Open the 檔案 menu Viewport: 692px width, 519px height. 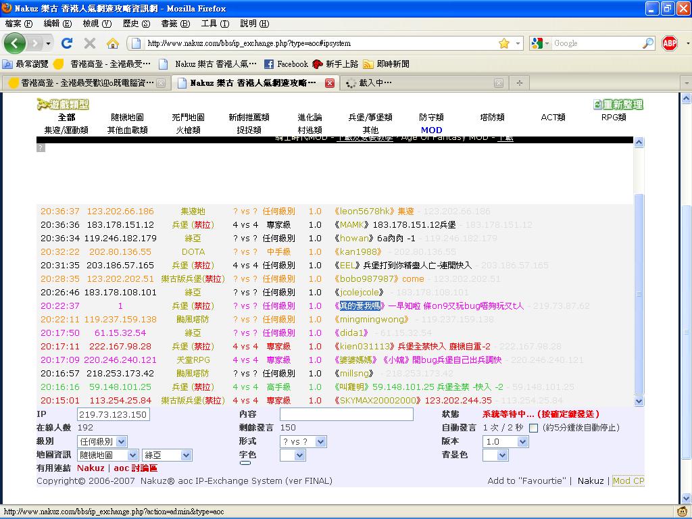tap(19, 24)
